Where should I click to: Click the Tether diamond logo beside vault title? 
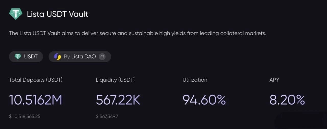16,14
